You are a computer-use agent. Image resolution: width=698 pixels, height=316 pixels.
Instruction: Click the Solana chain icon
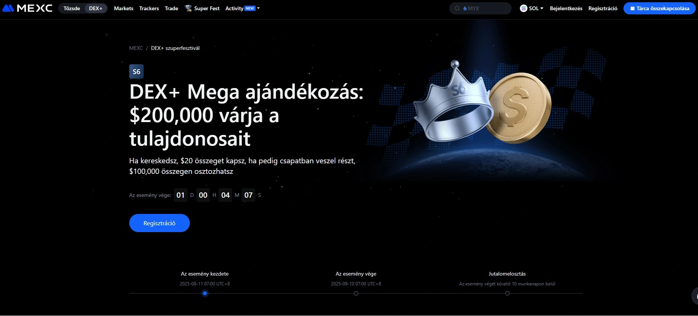point(523,8)
